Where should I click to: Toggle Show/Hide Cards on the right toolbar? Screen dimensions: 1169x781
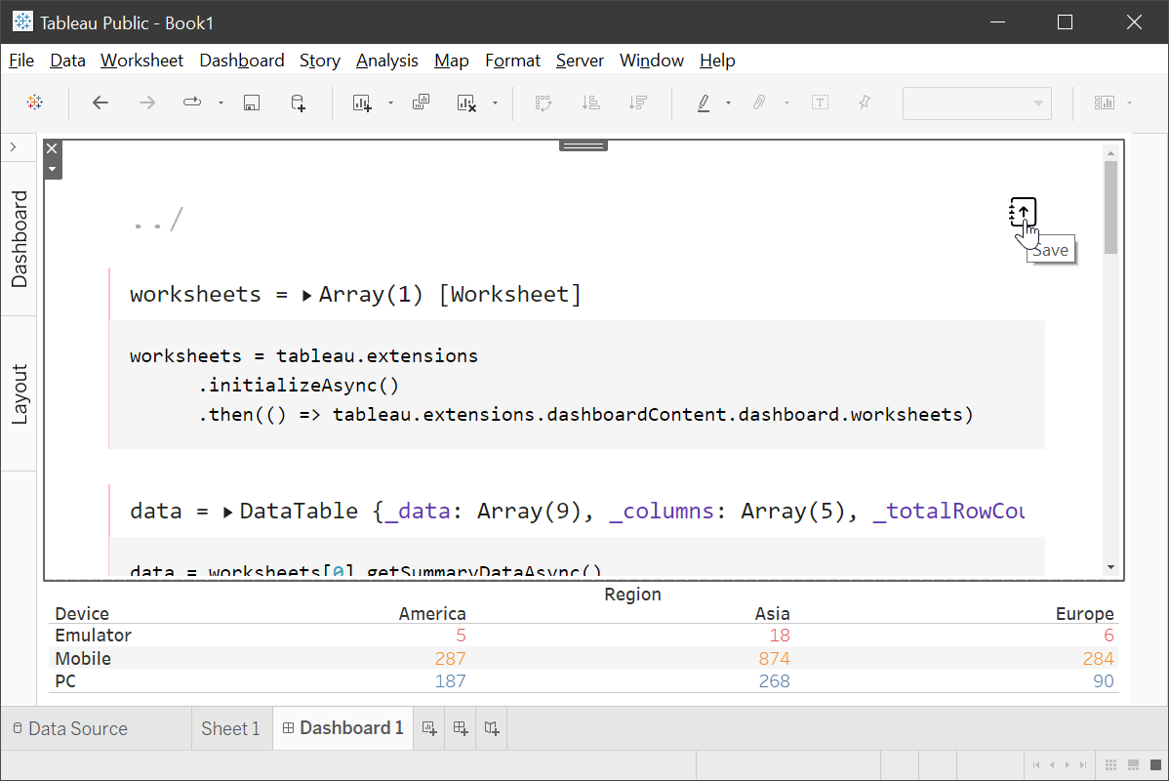(x=1108, y=103)
